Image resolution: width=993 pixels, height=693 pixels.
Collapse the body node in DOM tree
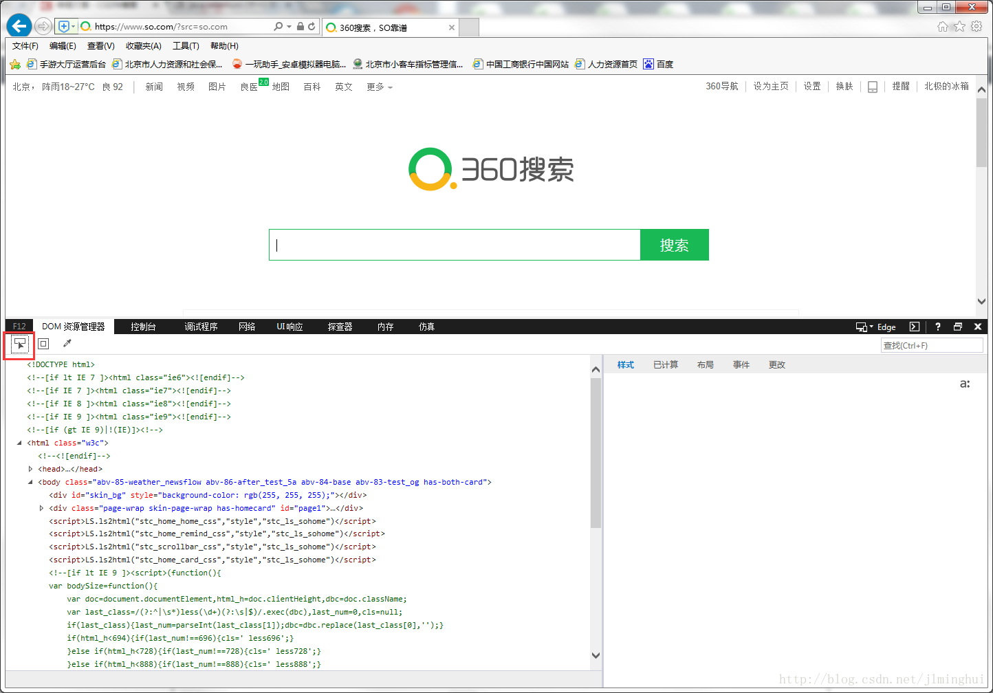pos(30,483)
